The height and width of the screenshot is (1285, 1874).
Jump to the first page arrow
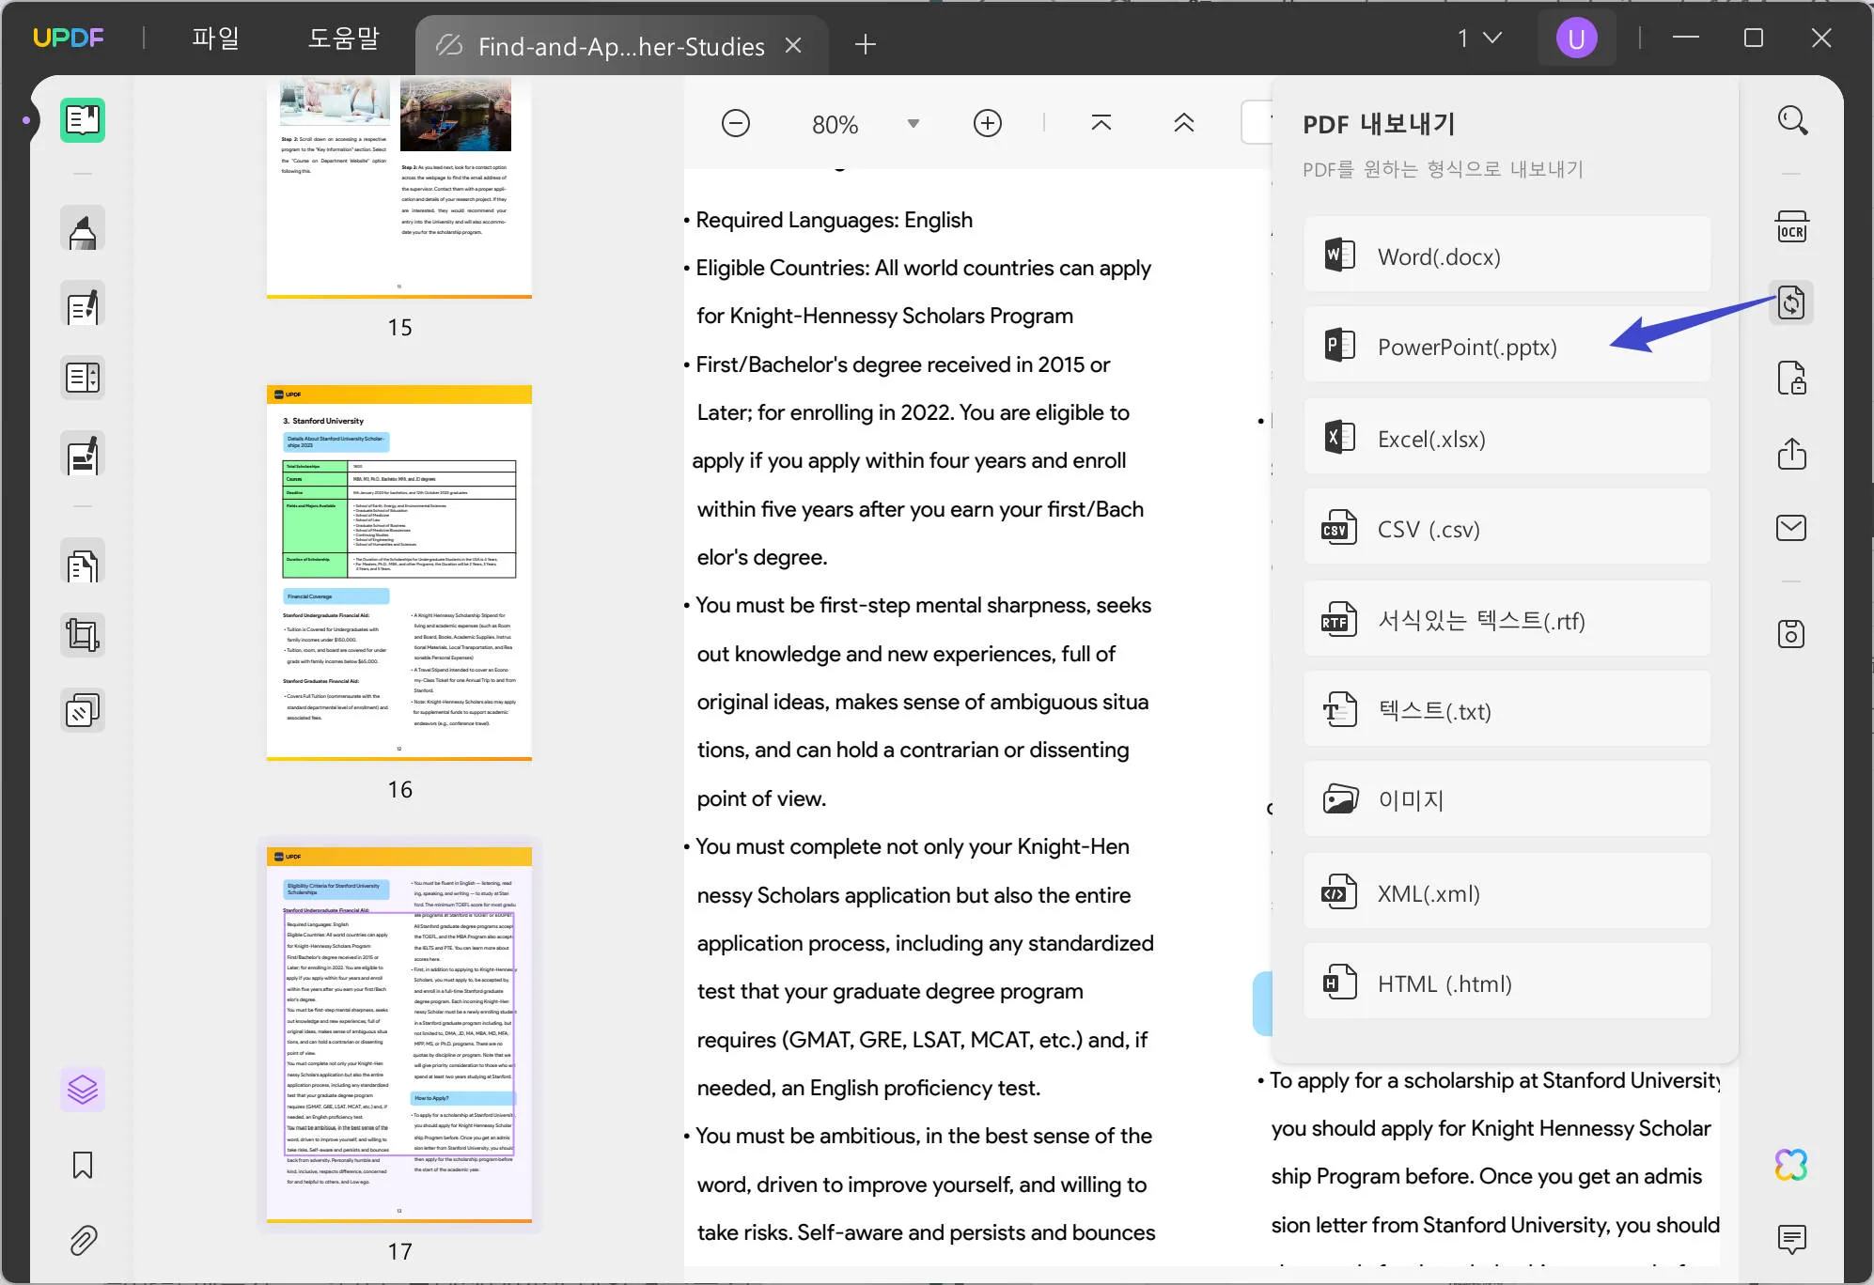click(1101, 123)
